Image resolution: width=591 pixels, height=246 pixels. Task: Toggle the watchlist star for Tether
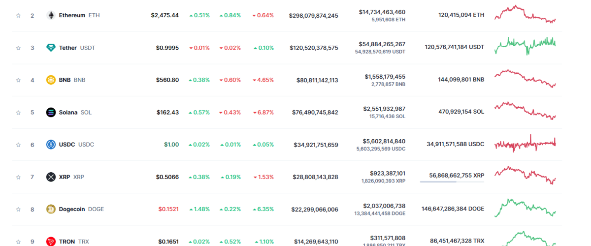tap(18, 48)
